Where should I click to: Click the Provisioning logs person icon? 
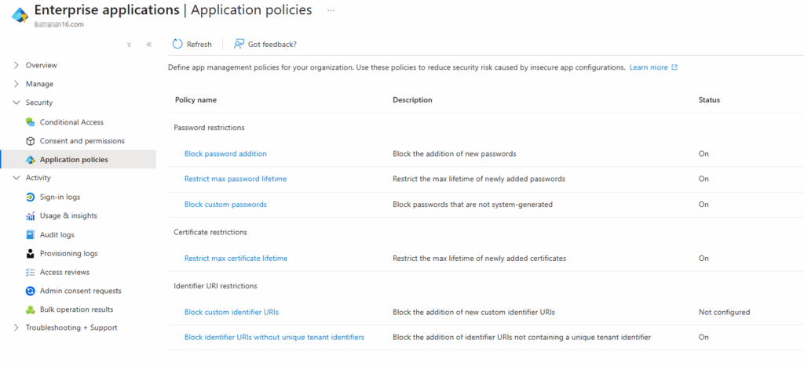tap(31, 253)
